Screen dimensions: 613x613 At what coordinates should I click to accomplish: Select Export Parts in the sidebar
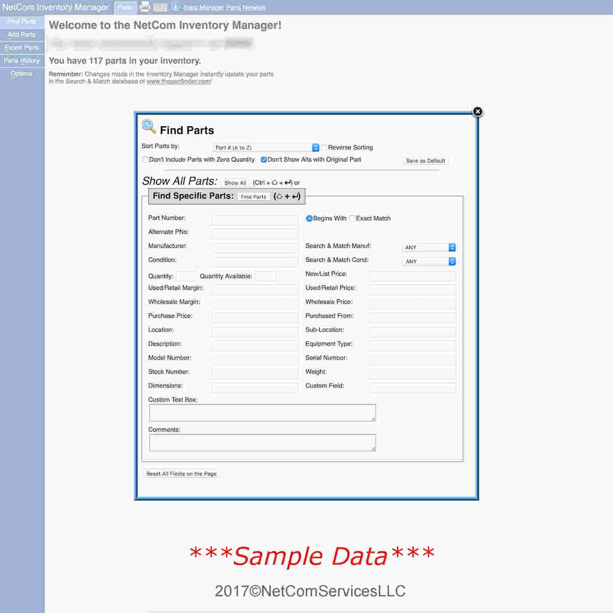(22, 48)
